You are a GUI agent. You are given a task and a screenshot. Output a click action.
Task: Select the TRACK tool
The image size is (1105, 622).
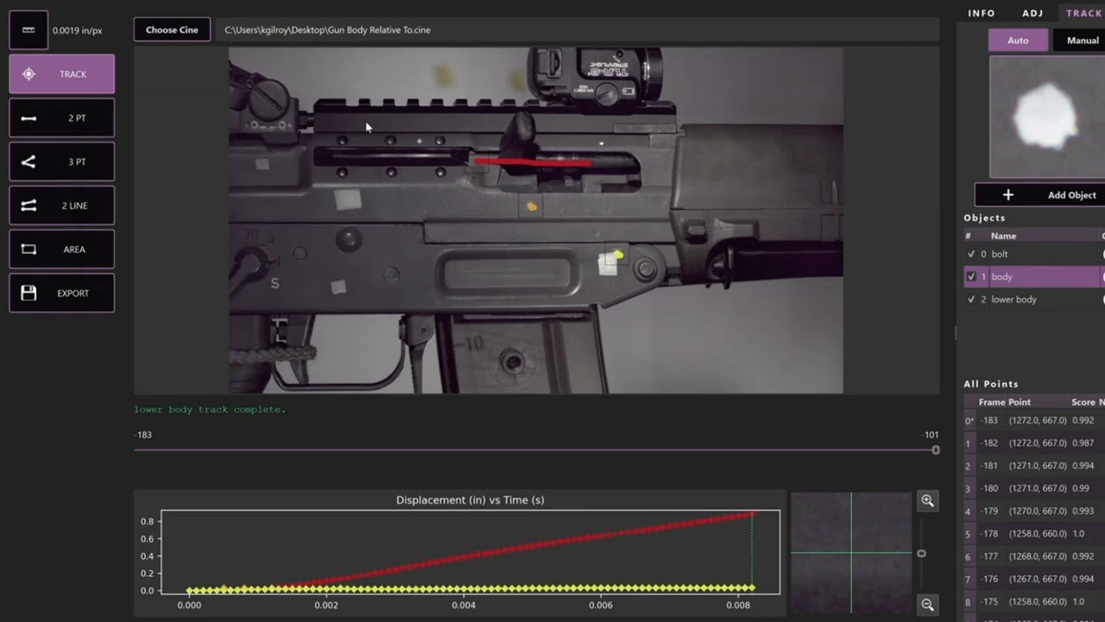[x=62, y=74]
